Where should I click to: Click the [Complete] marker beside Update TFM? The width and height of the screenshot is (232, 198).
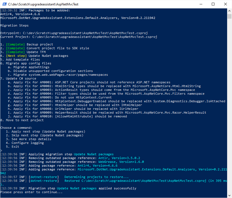[x=15, y=52]
